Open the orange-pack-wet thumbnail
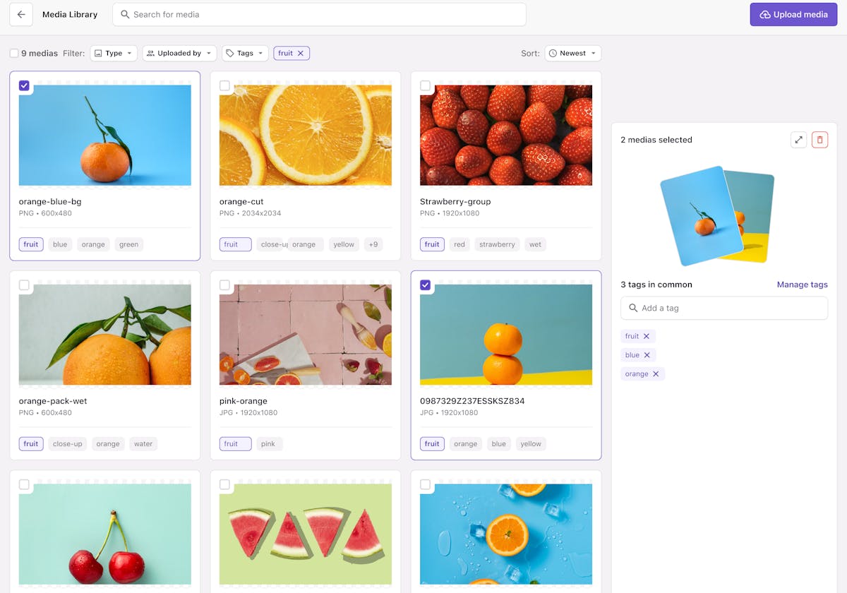 105,335
